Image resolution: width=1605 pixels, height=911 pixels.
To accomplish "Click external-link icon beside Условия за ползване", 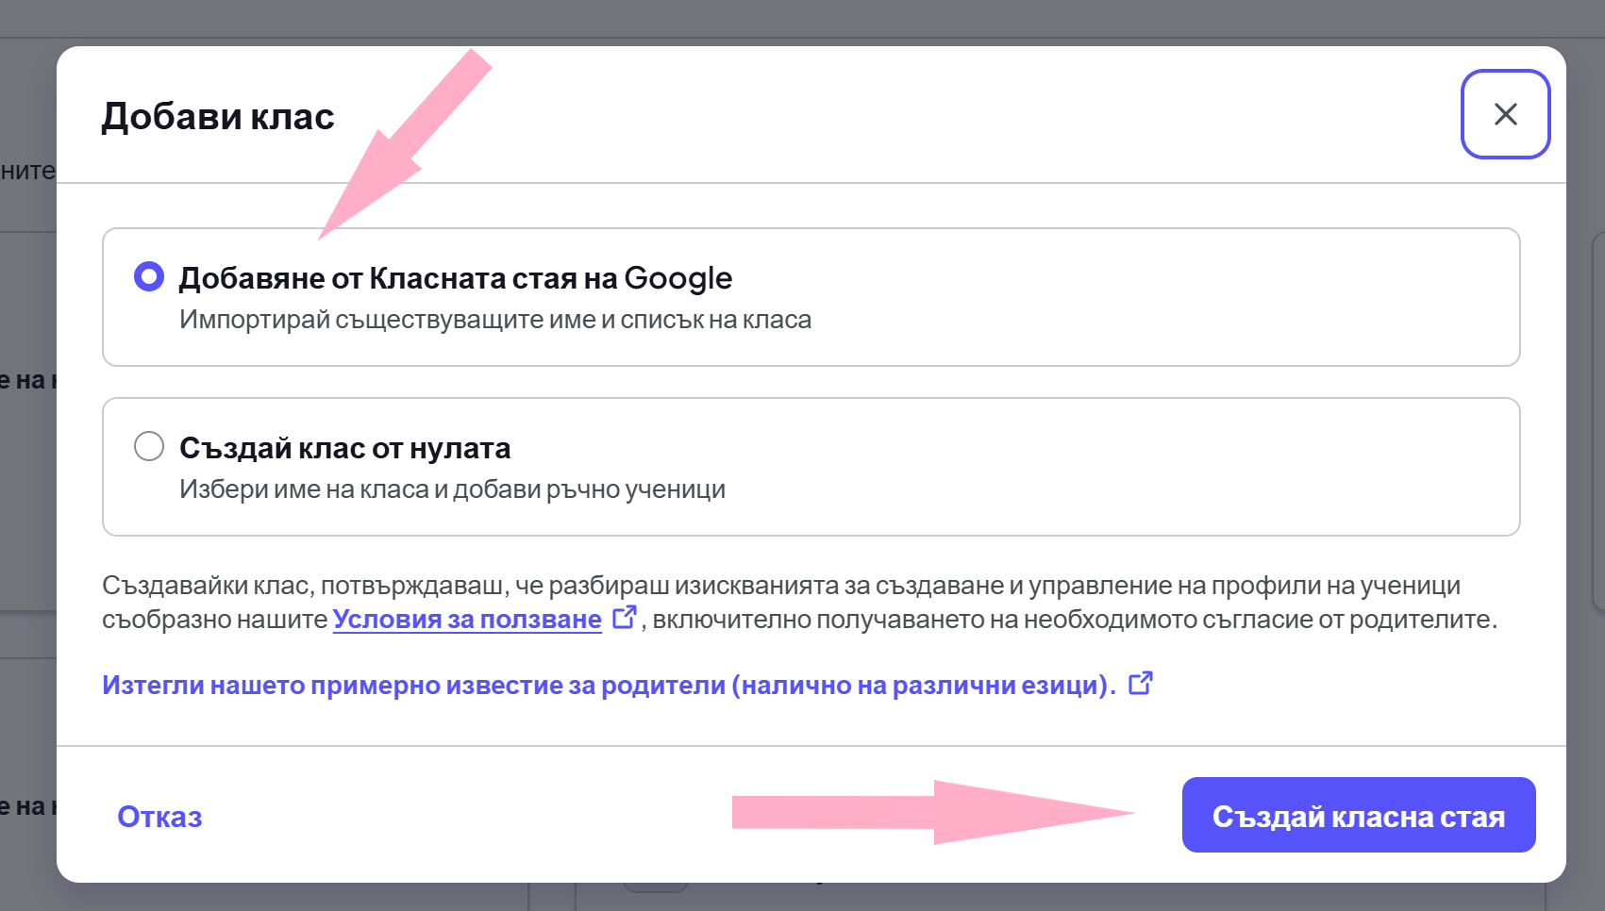I will 624,618.
